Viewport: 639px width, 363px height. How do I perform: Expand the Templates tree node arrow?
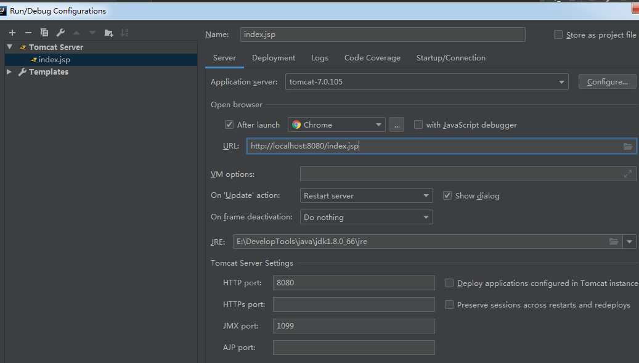point(9,71)
